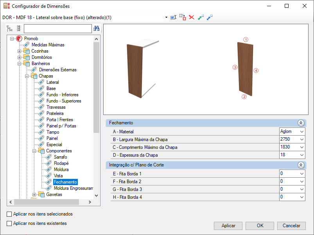Image resolution: width=314 pixels, height=235 pixels.
Task: Click the rename configuration toolbar icon
Action: pyautogui.click(x=173, y=18)
